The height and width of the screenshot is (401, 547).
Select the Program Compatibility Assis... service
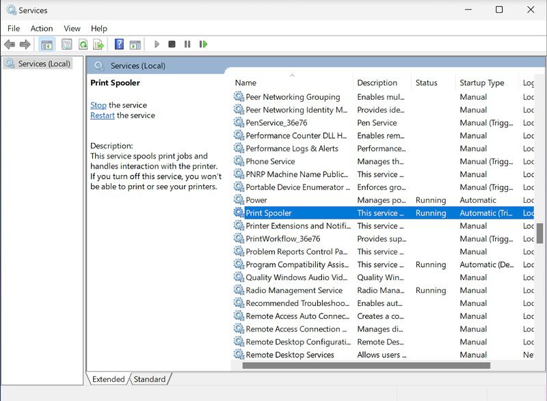297,264
